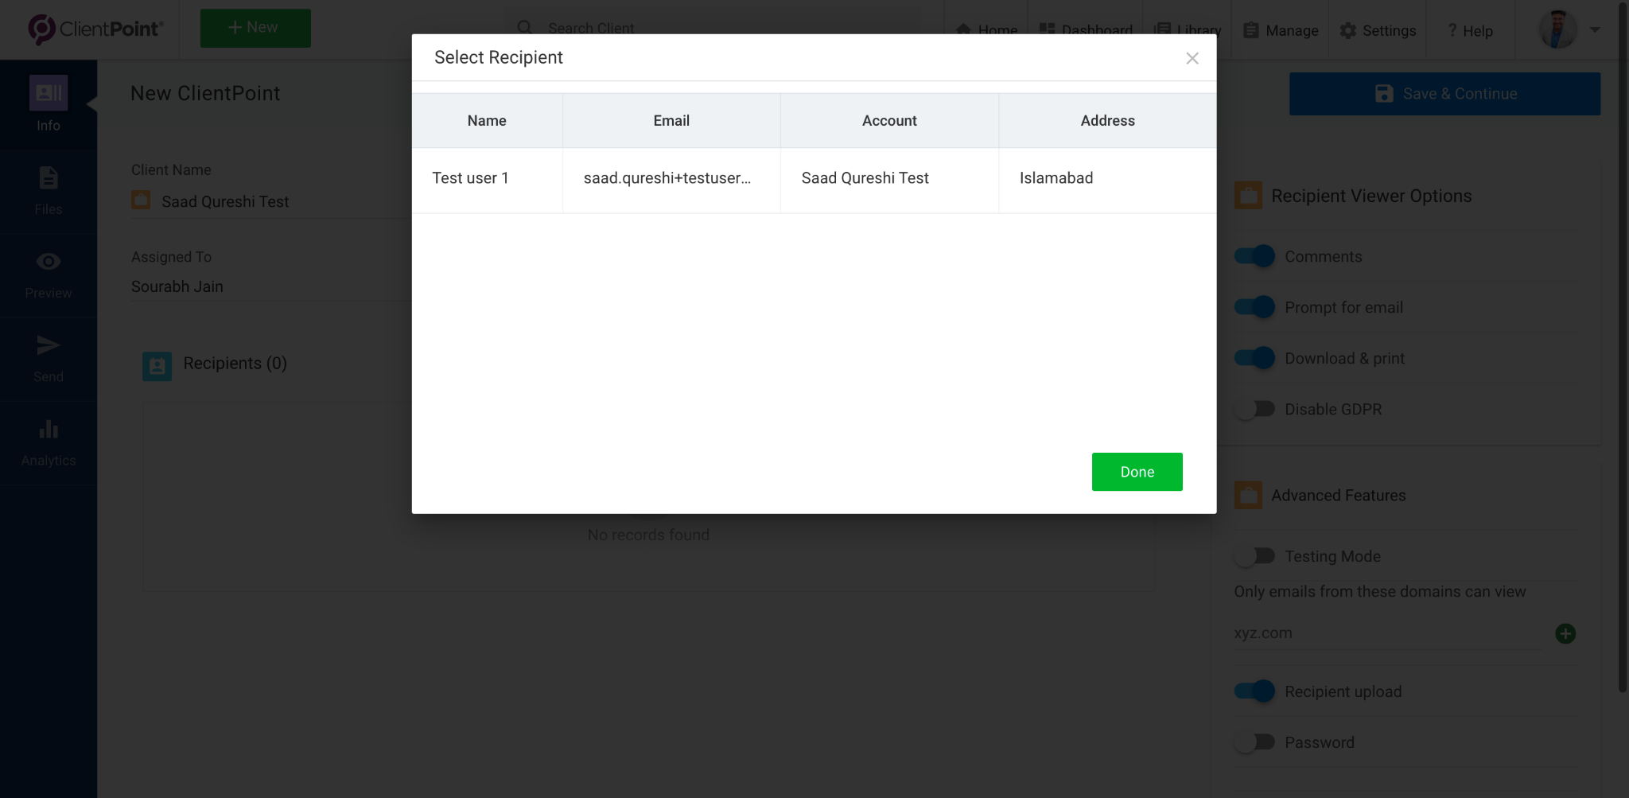Screen dimensions: 1629x798
Task: Click the Save & Continue button
Action: pyautogui.click(x=1444, y=94)
